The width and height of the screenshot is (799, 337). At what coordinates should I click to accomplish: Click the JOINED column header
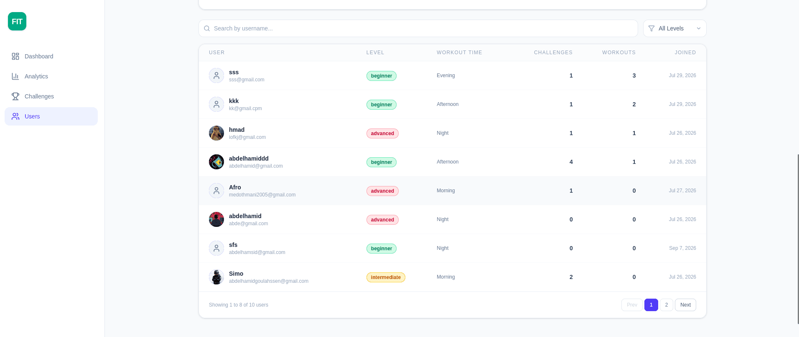(x=685, y=53)
